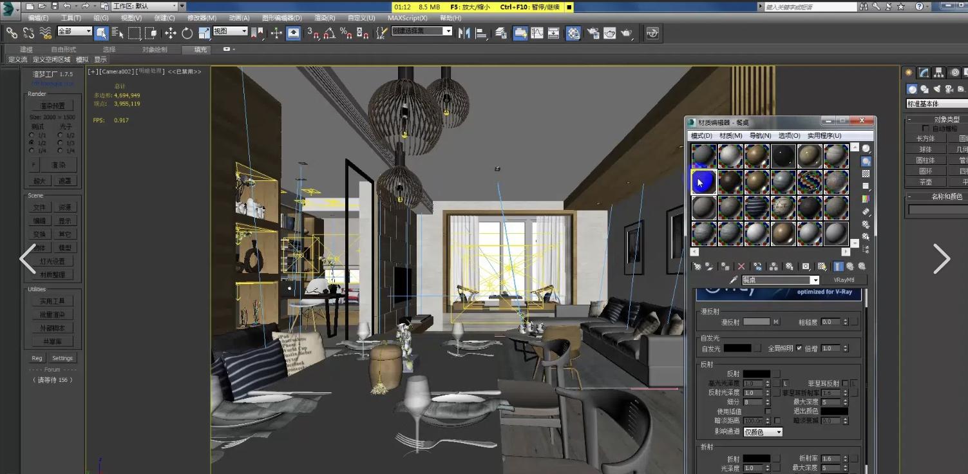
Task: Toggle the Angle Snap tool
Action: coord(329,33)
